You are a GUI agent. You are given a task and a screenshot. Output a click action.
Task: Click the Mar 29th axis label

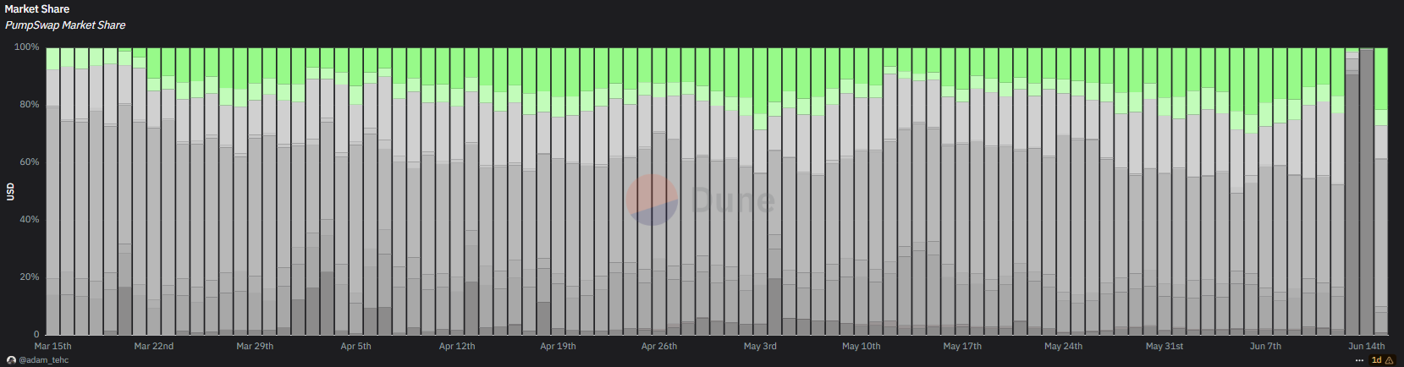pyautogui.click(x=255, y=346)
